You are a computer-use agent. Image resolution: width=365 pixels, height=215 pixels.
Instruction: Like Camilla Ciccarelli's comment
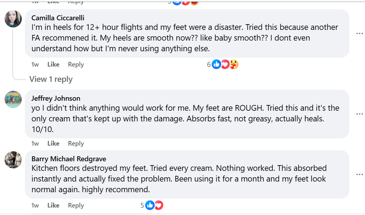tap(53, 64)
